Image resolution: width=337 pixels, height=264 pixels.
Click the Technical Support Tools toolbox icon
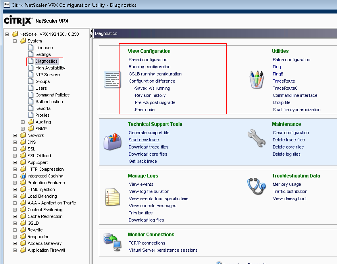point(112,142)
